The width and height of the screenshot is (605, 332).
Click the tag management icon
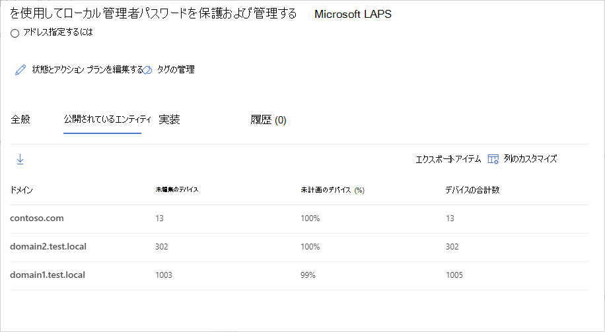(x=148, y=70)
